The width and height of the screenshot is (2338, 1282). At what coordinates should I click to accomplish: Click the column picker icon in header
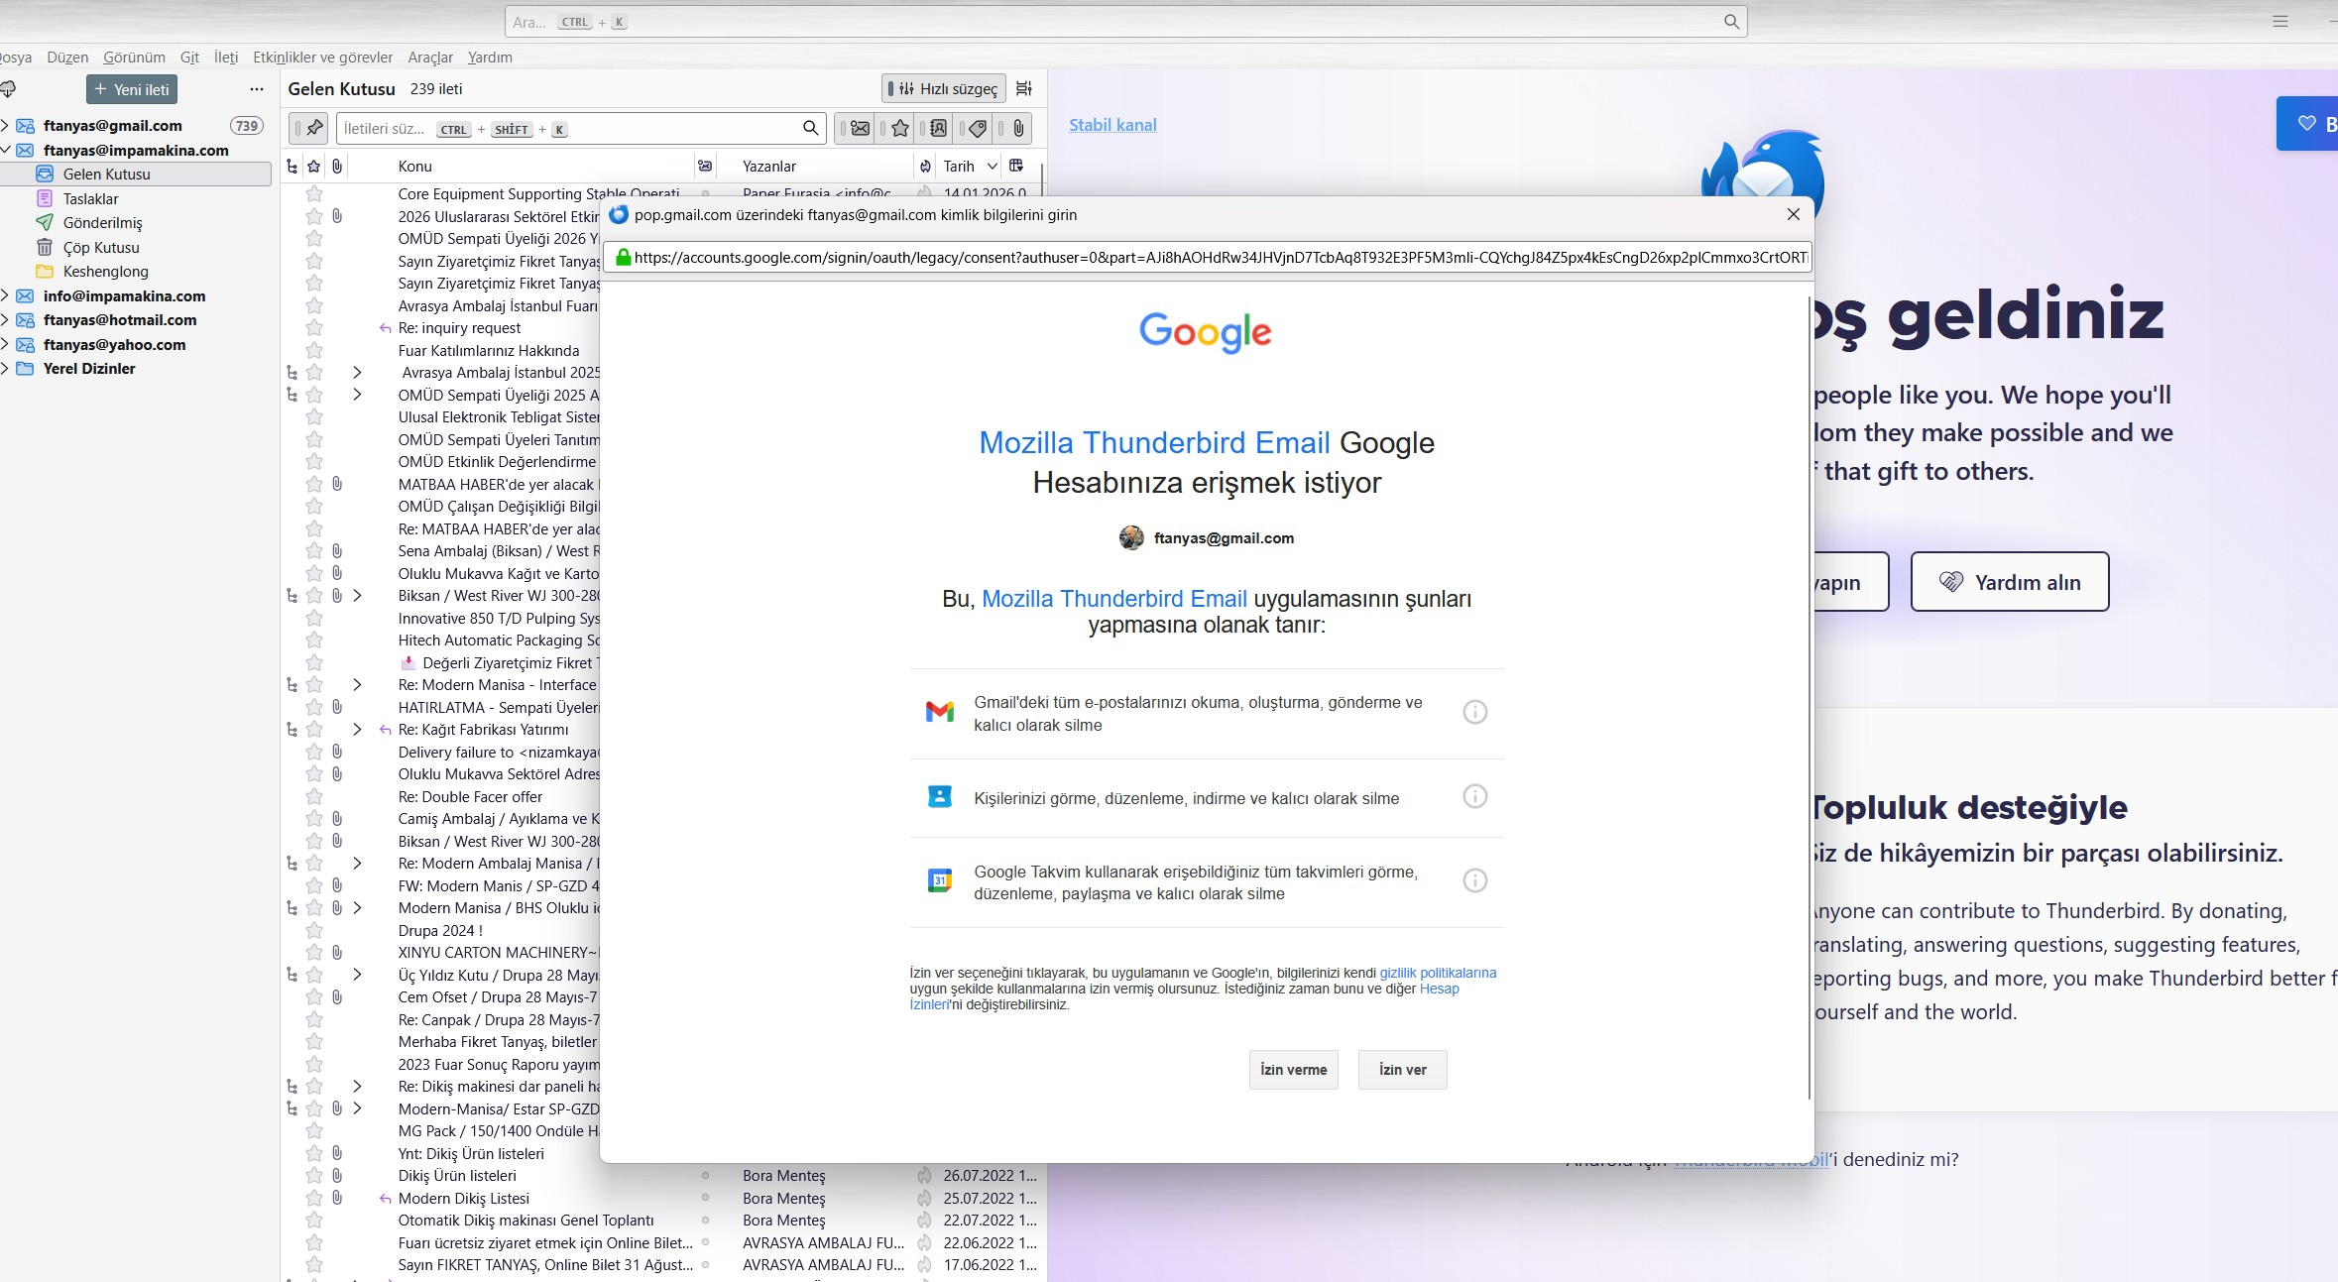click(1016, 166)
